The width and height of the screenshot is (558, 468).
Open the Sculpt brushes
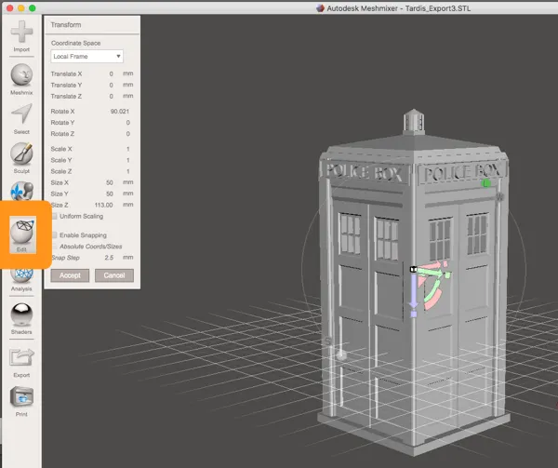coord(21,158)
